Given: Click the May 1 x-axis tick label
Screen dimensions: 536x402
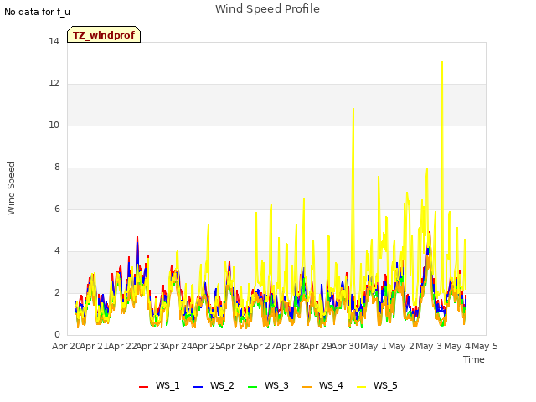Looking at the screenshot, I should pyautogui.click(x=374, y=346).
